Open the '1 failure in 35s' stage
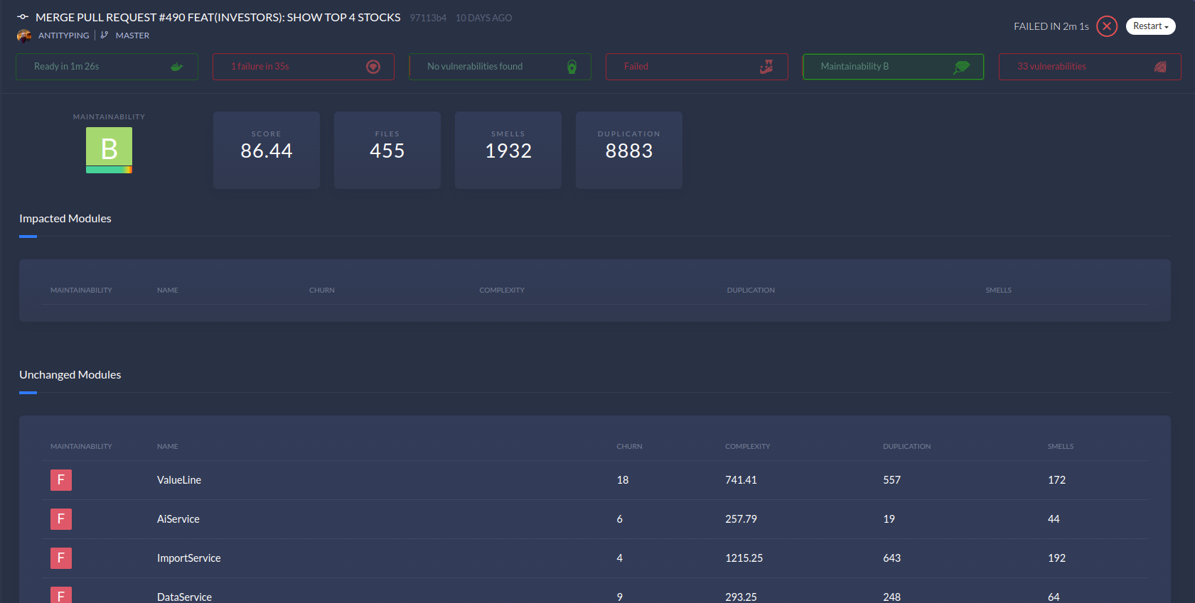 [x=304, y=67]
